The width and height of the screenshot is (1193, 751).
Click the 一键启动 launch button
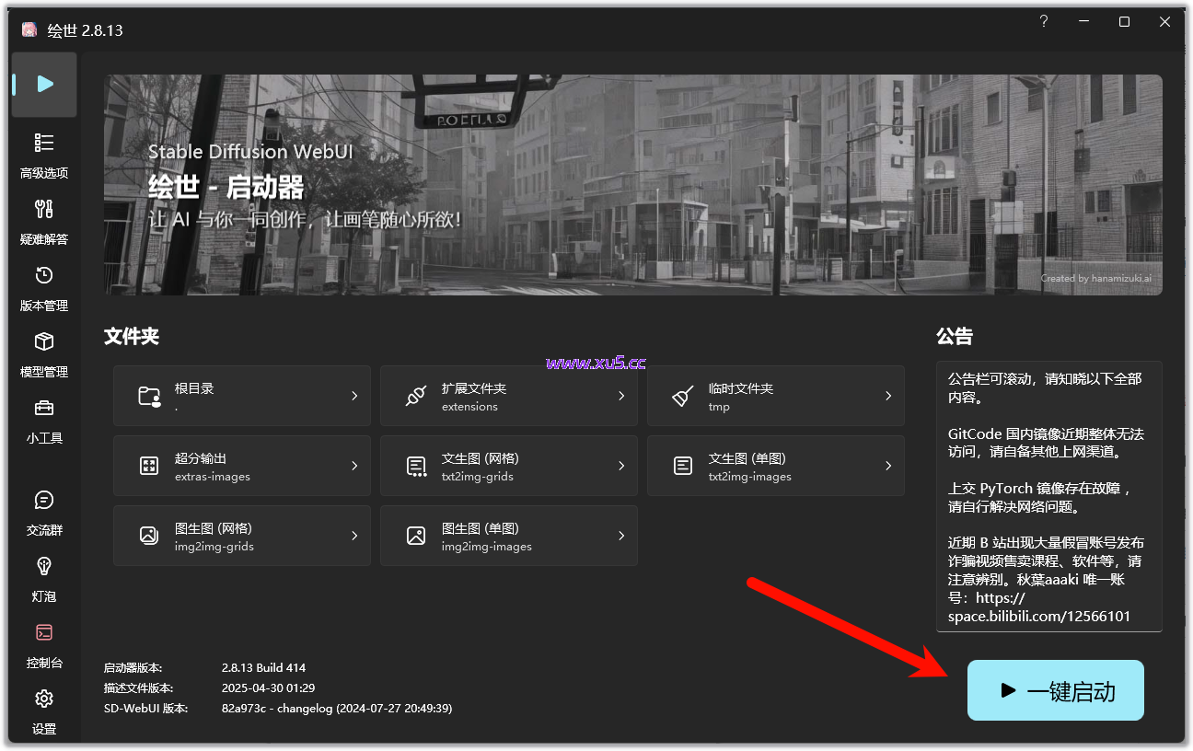[1055, 689]
